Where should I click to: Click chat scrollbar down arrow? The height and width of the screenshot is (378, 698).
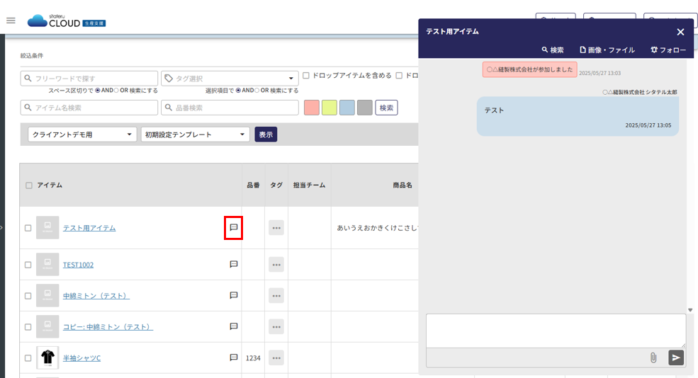(x=690, y=310)
